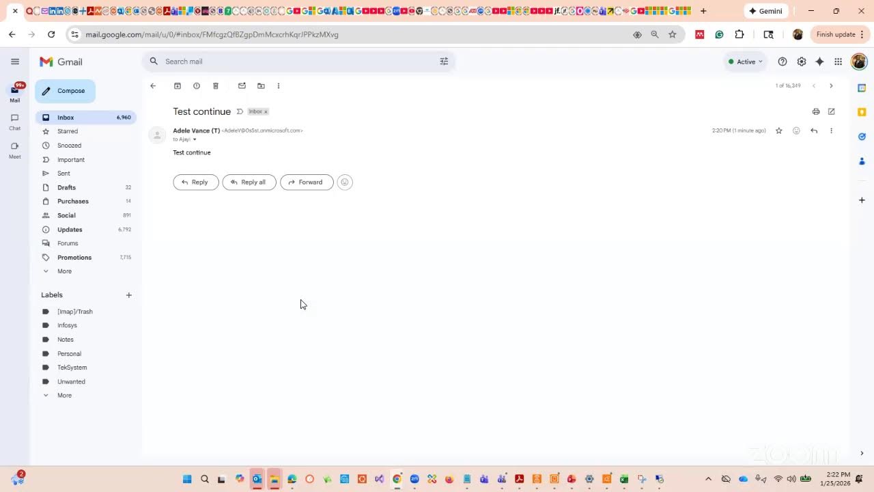Open Windows Start button on taskbar
The width and height of the screenshot is (874, 492).
pyautogui.click(x=187, y=479)
